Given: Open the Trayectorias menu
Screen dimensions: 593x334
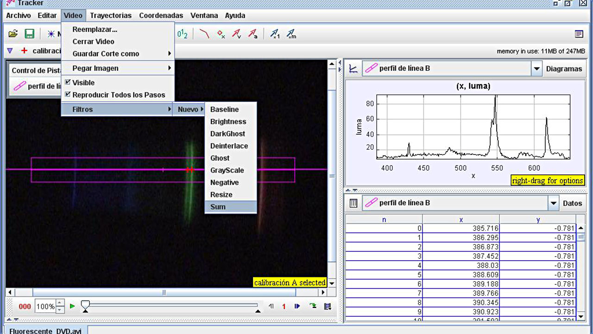Looking at the screenshot, I should click(111, 15).
